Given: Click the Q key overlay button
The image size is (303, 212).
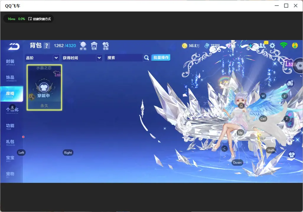Looking at the screenshot, I should tap(241, 106).
